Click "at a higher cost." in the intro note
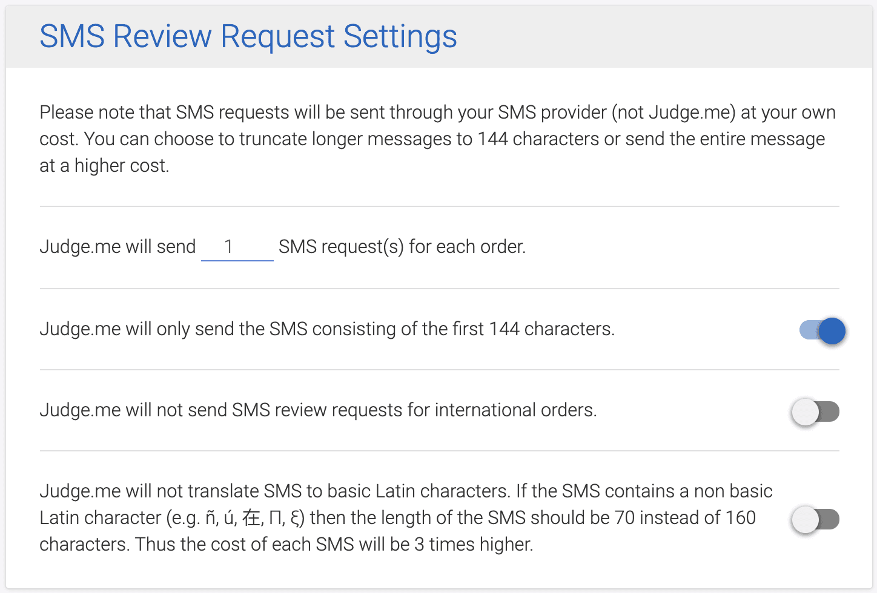This screenshot has width=877, height=593. pyautogui.click(x=104, y=166)
